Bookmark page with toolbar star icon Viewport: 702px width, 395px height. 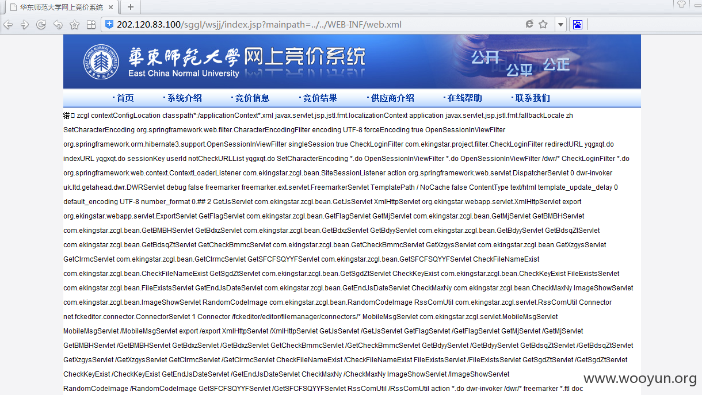(74, 25)
